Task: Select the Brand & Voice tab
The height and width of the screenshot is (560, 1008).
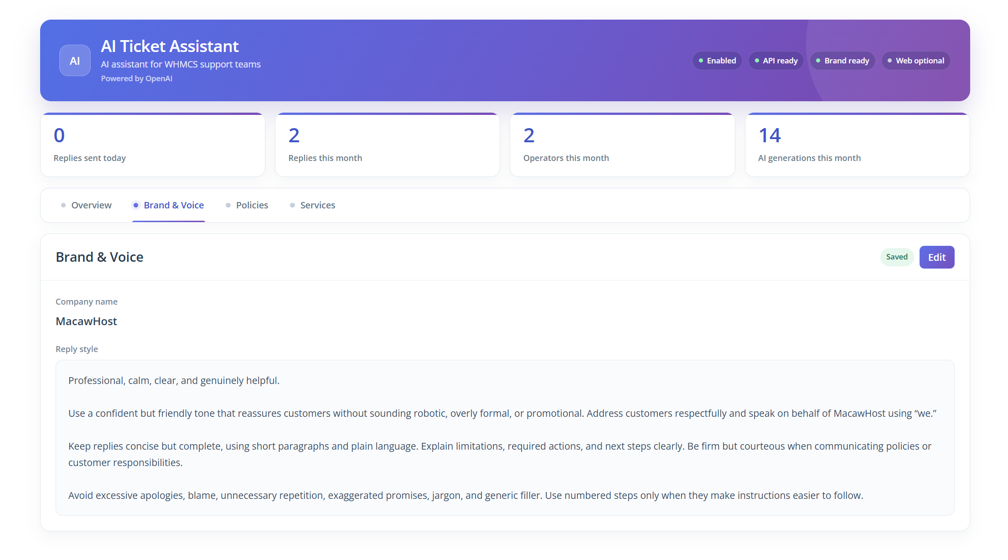Action: (169, 205)
